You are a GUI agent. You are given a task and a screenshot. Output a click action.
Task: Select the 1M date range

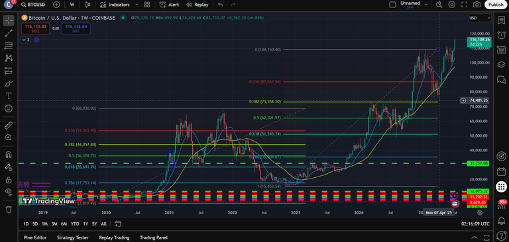pyautogui.click(x=45, y=224)
